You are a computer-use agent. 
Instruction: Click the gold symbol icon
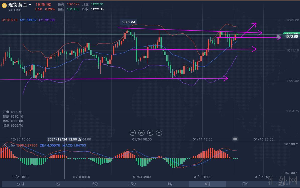pyautogui.click(x=4, y=6)
